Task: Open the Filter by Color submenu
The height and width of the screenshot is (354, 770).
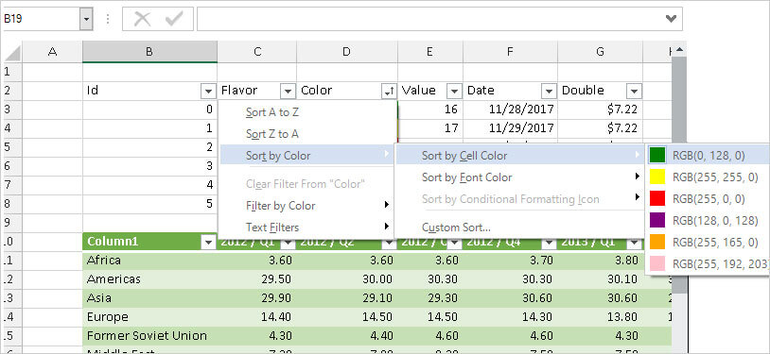Action: point(307,206)
